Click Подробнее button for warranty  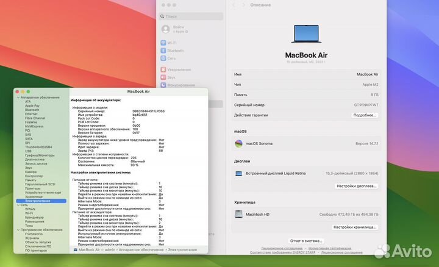tap(365, 115)
